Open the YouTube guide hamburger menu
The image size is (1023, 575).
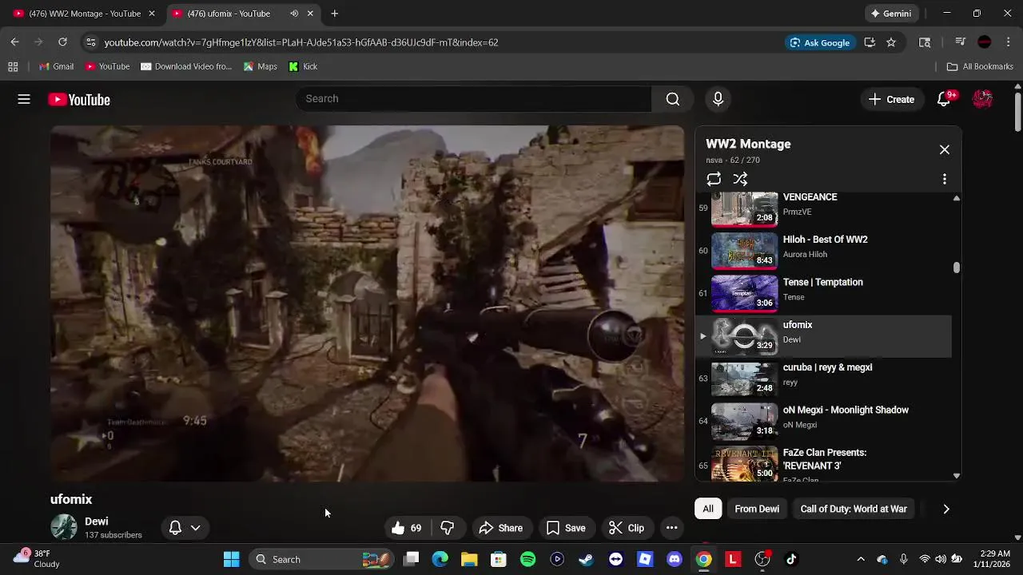point(24,99)
